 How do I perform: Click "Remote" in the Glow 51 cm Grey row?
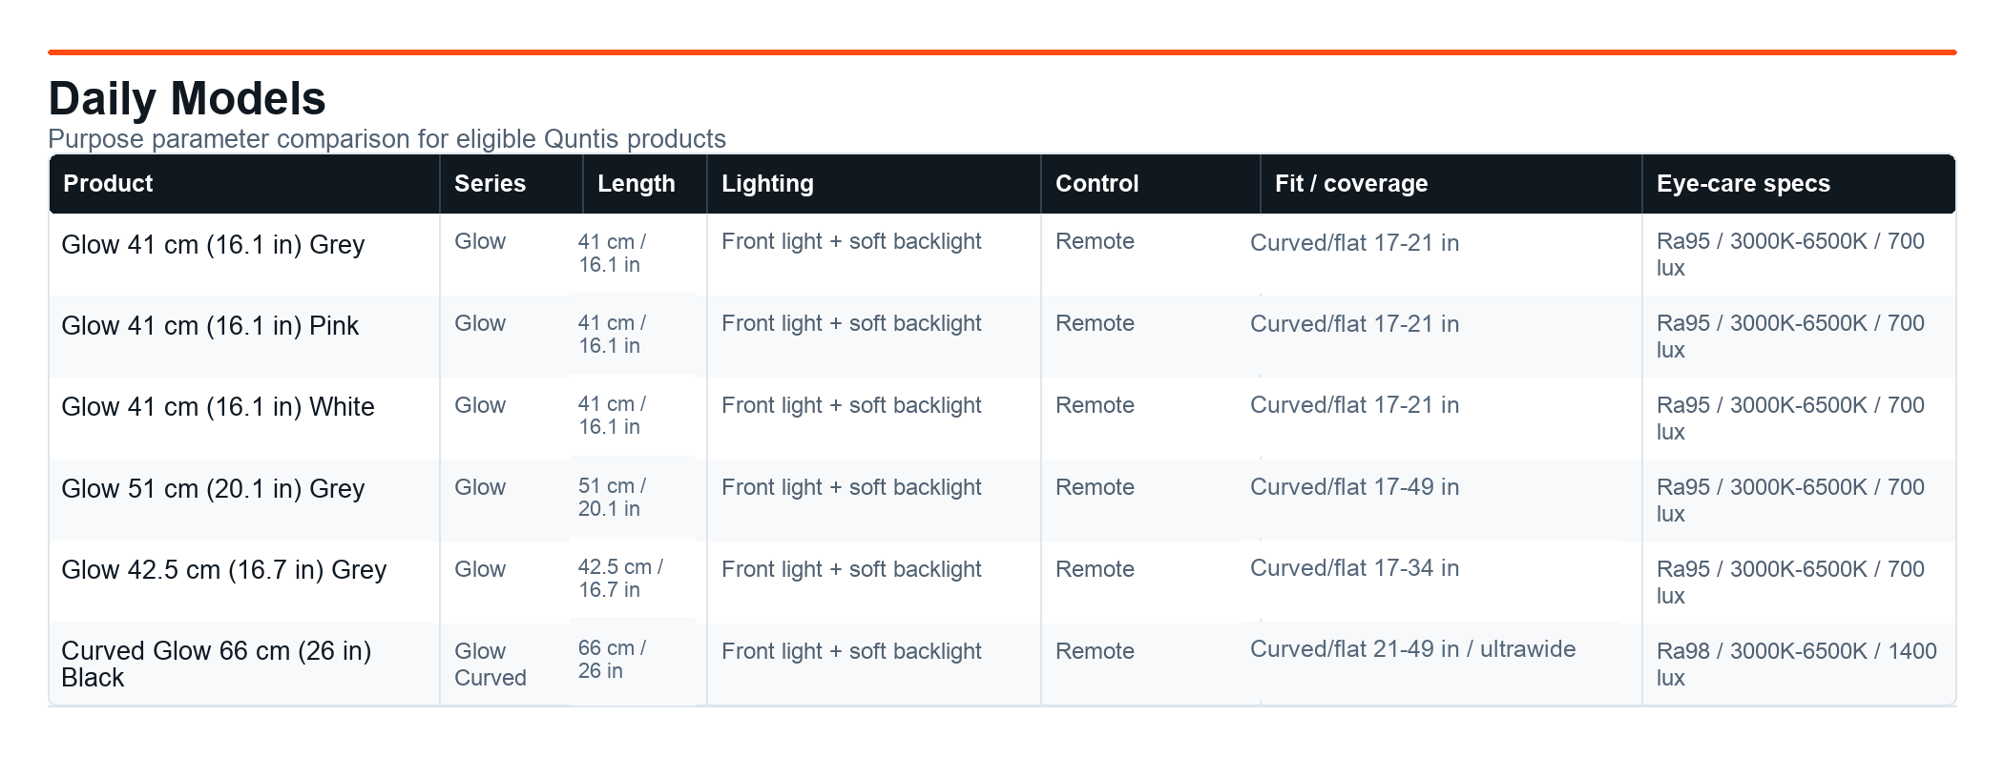[1095, 487]
